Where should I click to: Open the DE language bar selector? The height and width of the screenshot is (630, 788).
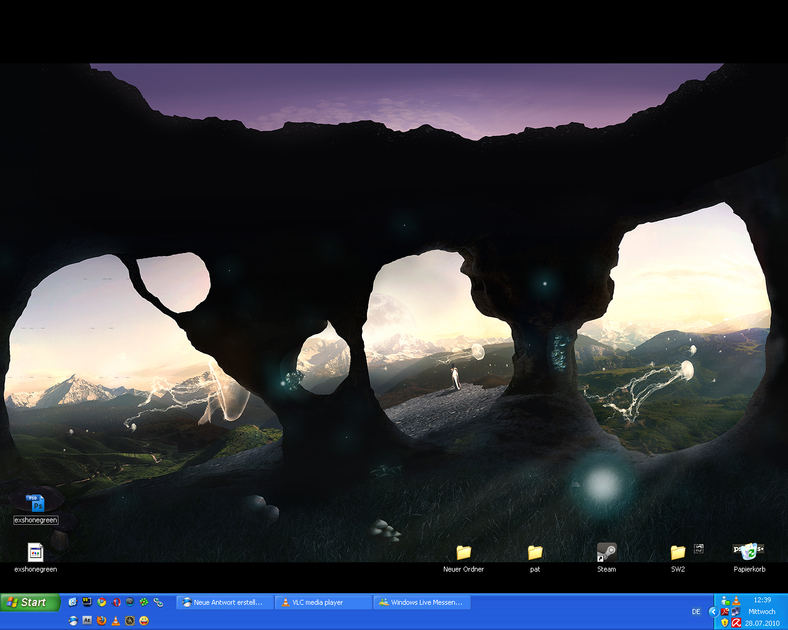tap(696, 612)
